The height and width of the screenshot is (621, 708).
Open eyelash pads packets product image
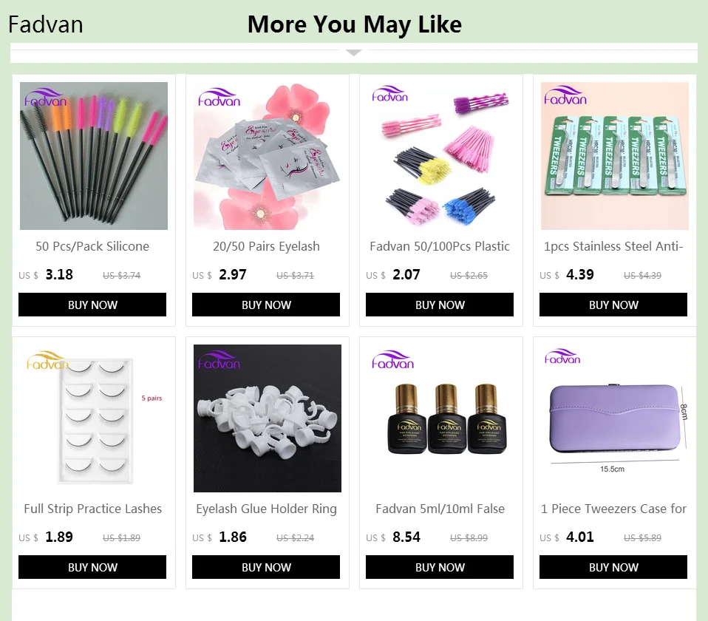pyautogui.click(x=268, y=156)
